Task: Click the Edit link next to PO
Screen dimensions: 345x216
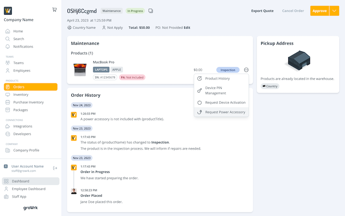Action: tap(187, 28)
